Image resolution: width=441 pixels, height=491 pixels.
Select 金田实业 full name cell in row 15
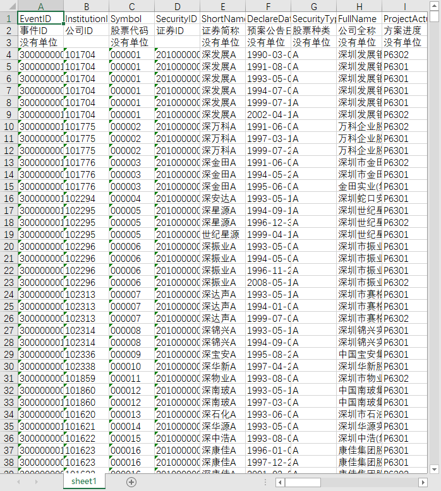click(x=359, y=187)
